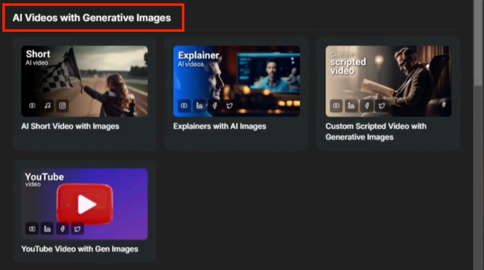
Task: Open the Custom scripted video thumbnail
Action: tap(388, 81)
